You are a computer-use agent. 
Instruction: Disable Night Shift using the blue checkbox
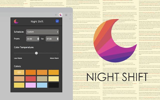point(57,21)
